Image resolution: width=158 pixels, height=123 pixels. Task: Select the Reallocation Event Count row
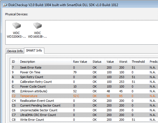click(x=85, y=101)
